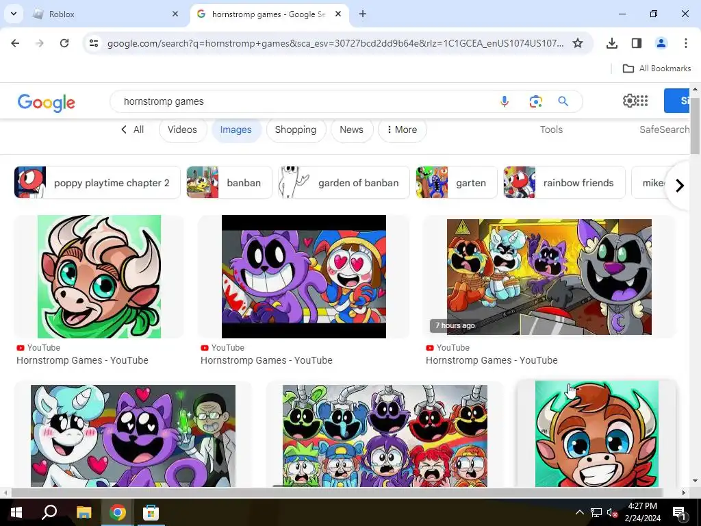Close the Roblox tab
This screenshot has height=526, width=701.
click(175, 14)
